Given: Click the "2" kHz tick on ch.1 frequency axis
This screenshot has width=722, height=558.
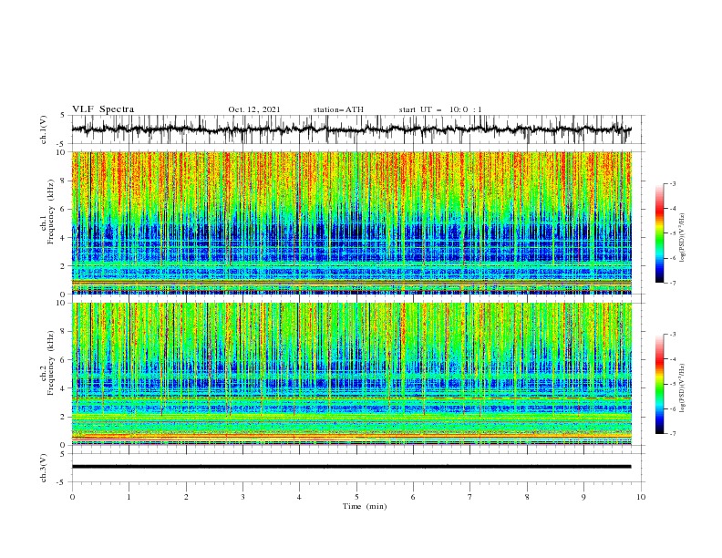Looking at the screenshot, I should (64, 266).
